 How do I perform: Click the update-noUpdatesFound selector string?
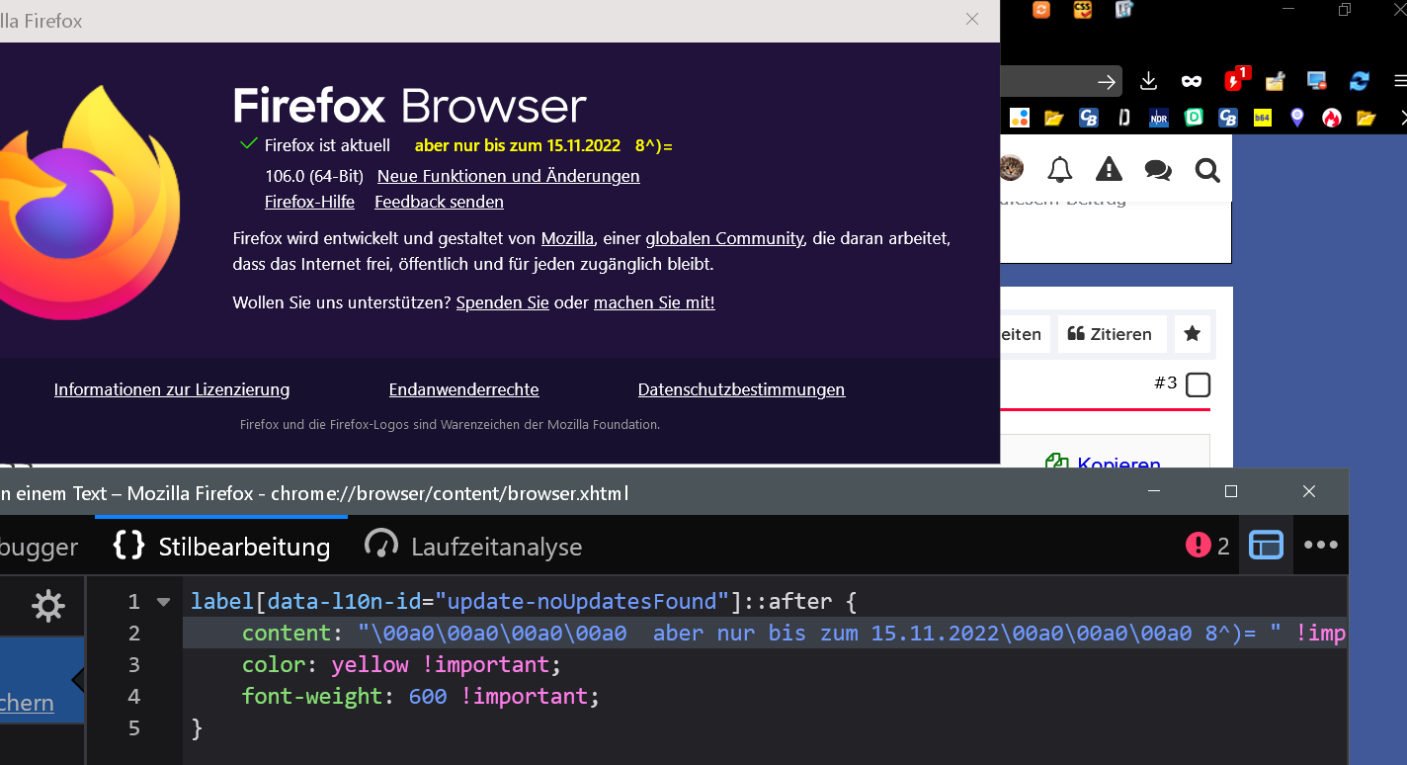[581, 601]
